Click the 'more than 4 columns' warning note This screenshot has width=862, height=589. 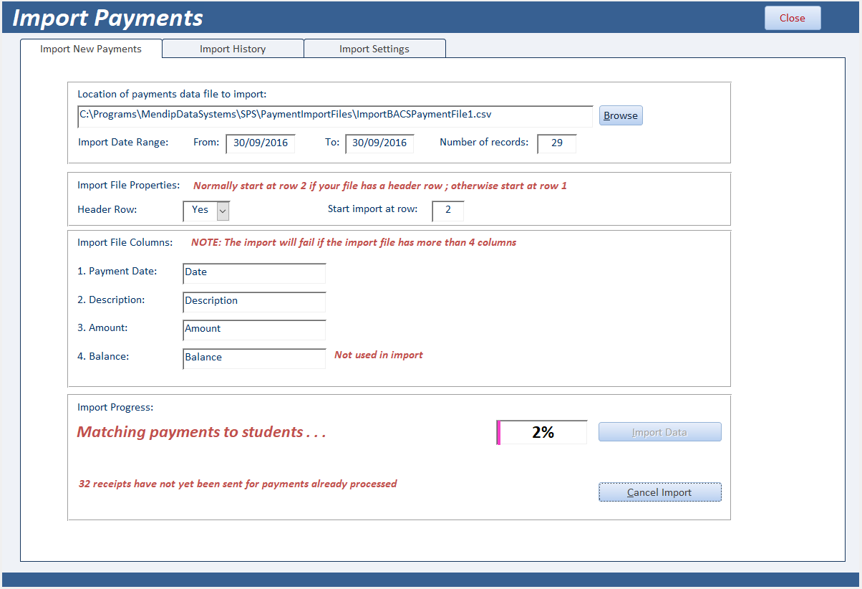coord(354,242)
